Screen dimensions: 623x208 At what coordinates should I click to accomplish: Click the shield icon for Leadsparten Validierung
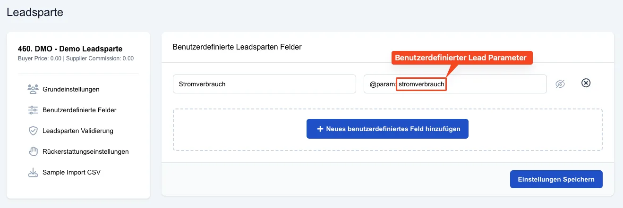[33, 131]
